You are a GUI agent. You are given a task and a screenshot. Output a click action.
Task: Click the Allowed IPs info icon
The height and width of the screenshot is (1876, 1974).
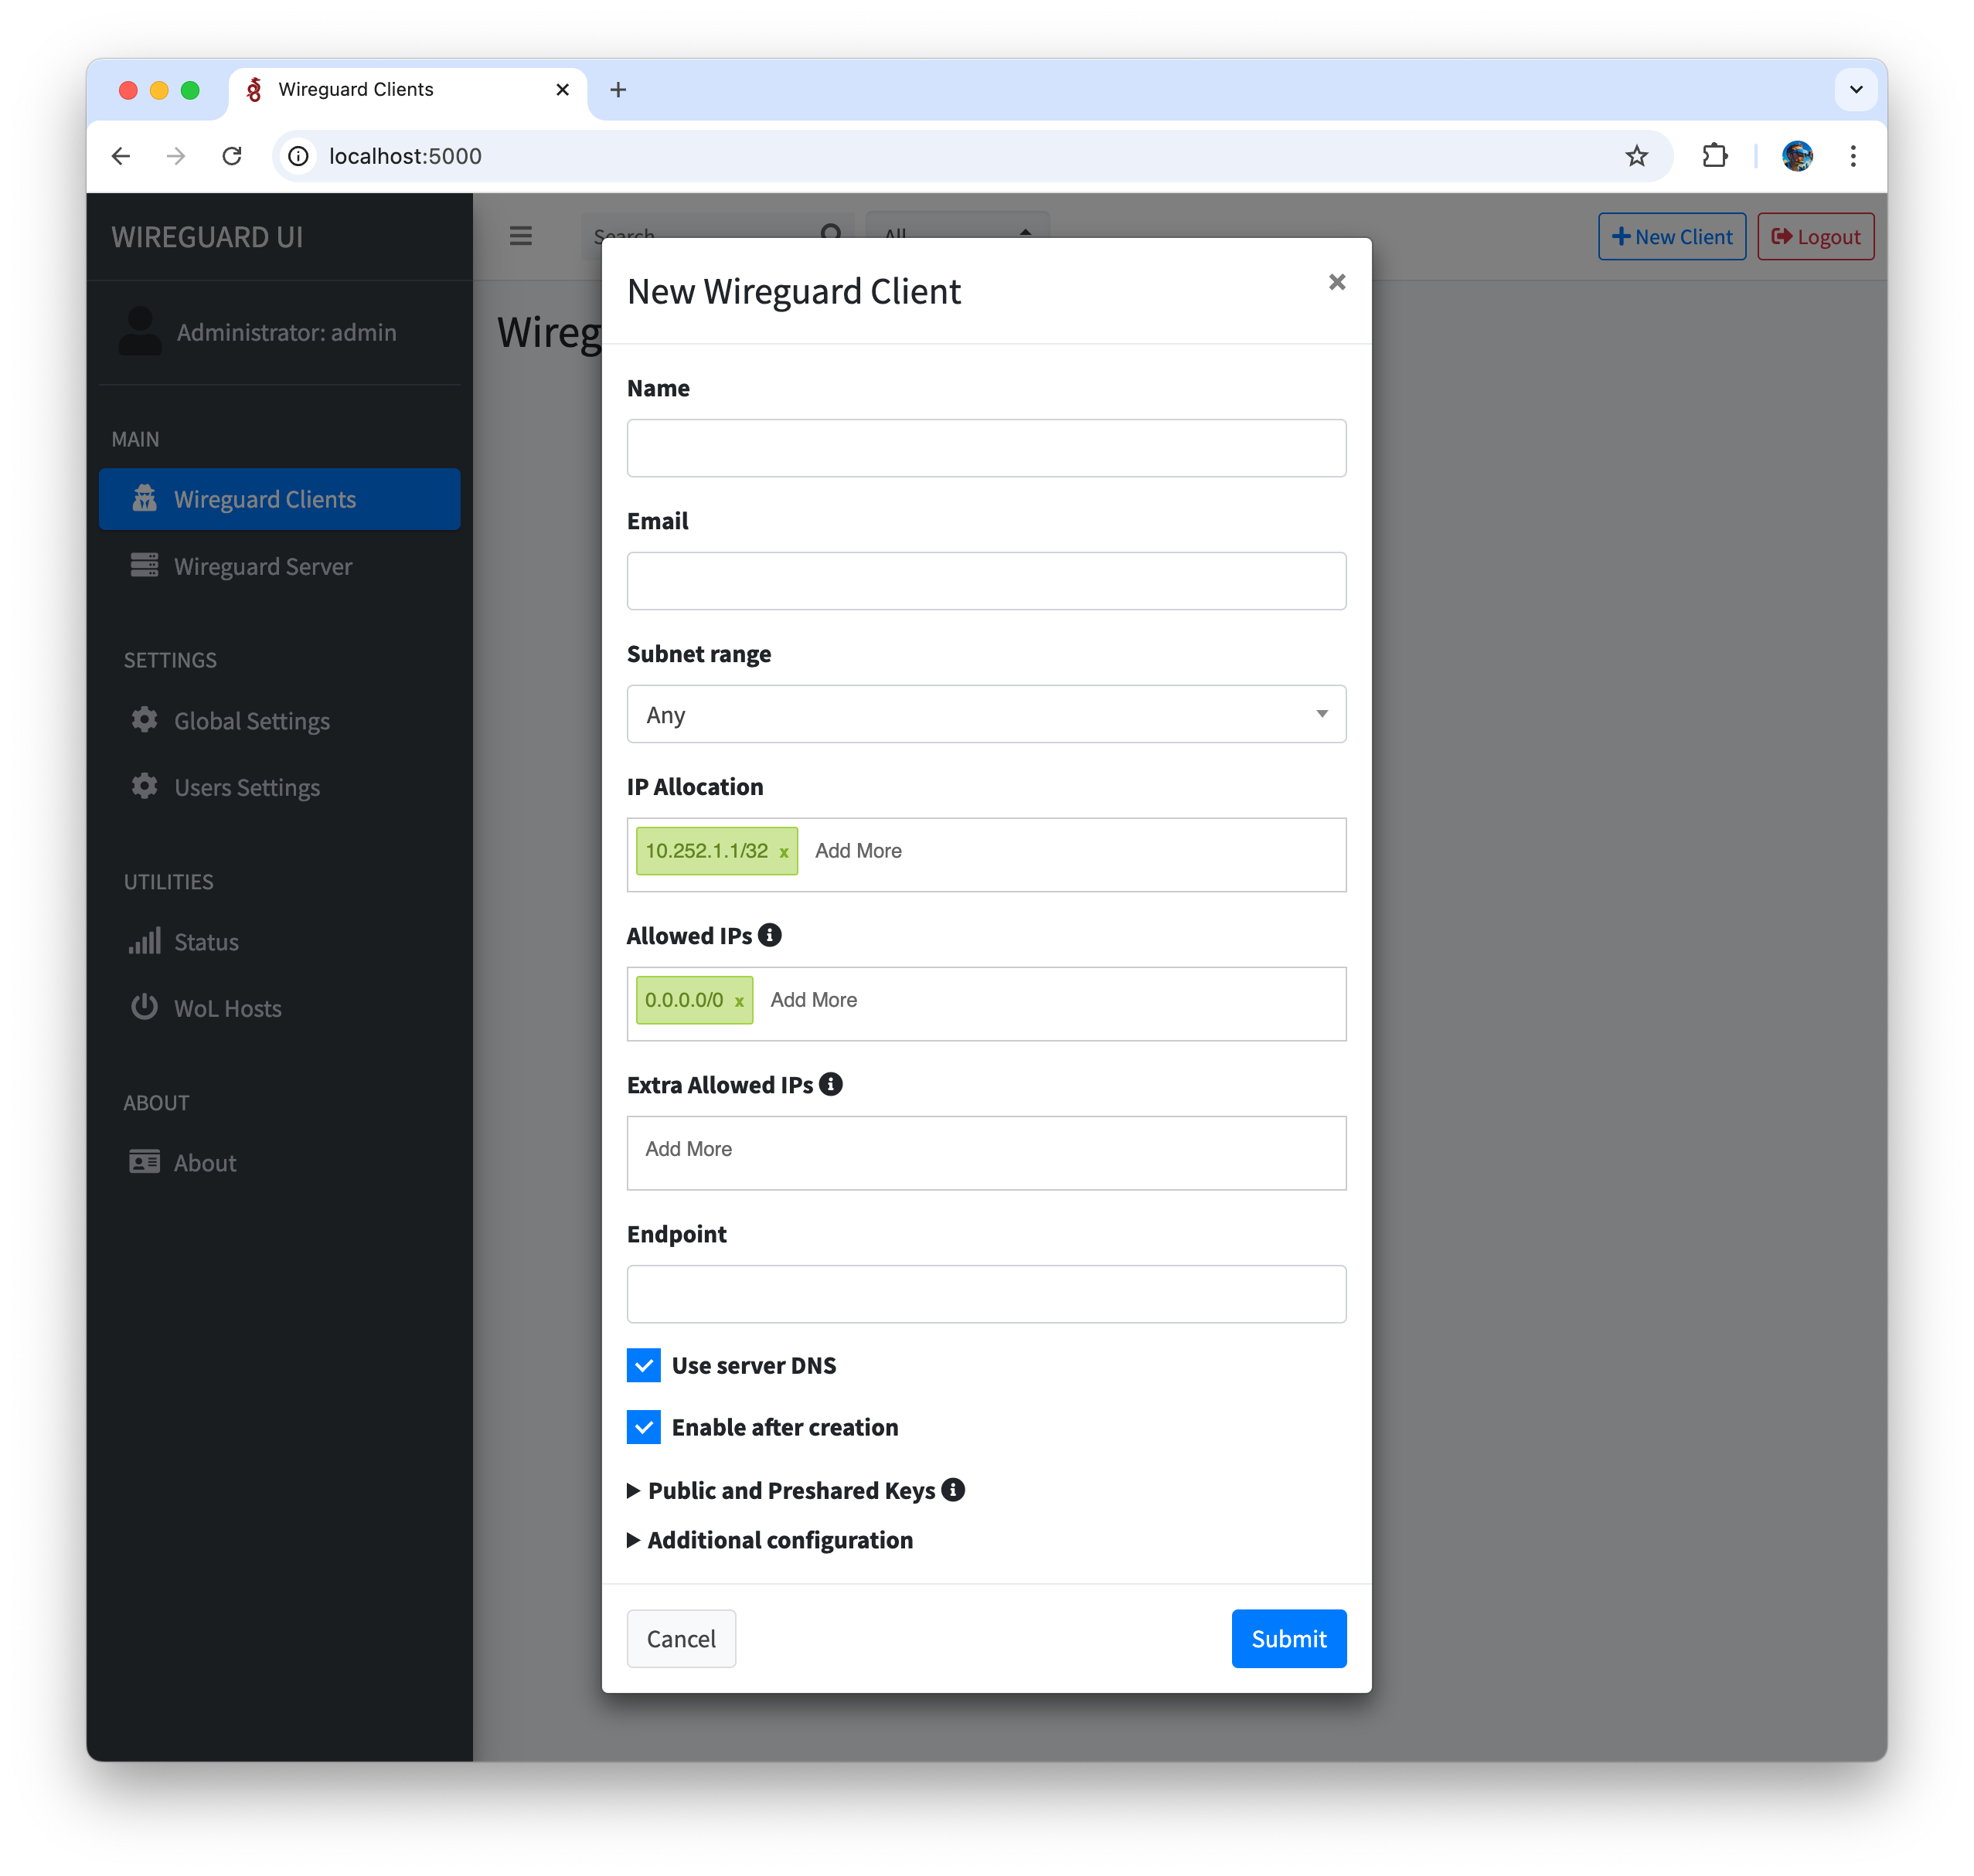point(771,934)
